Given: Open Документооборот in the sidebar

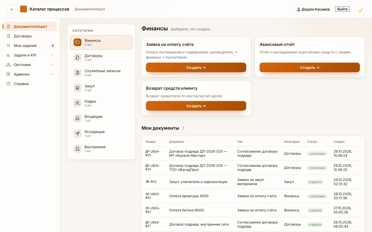Looking at the screenshot, I should 30,27.
